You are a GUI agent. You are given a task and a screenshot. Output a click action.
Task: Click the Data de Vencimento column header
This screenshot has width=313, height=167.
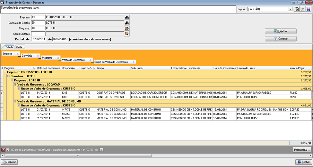(x=225, y=68)
